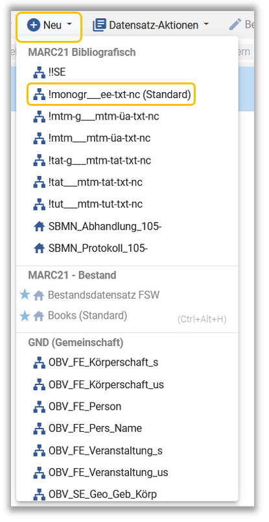Screen dimensions: 269x522
Task: Toggle favorite star for Bestandsdatensatz FSW
Action: [25, 295]
